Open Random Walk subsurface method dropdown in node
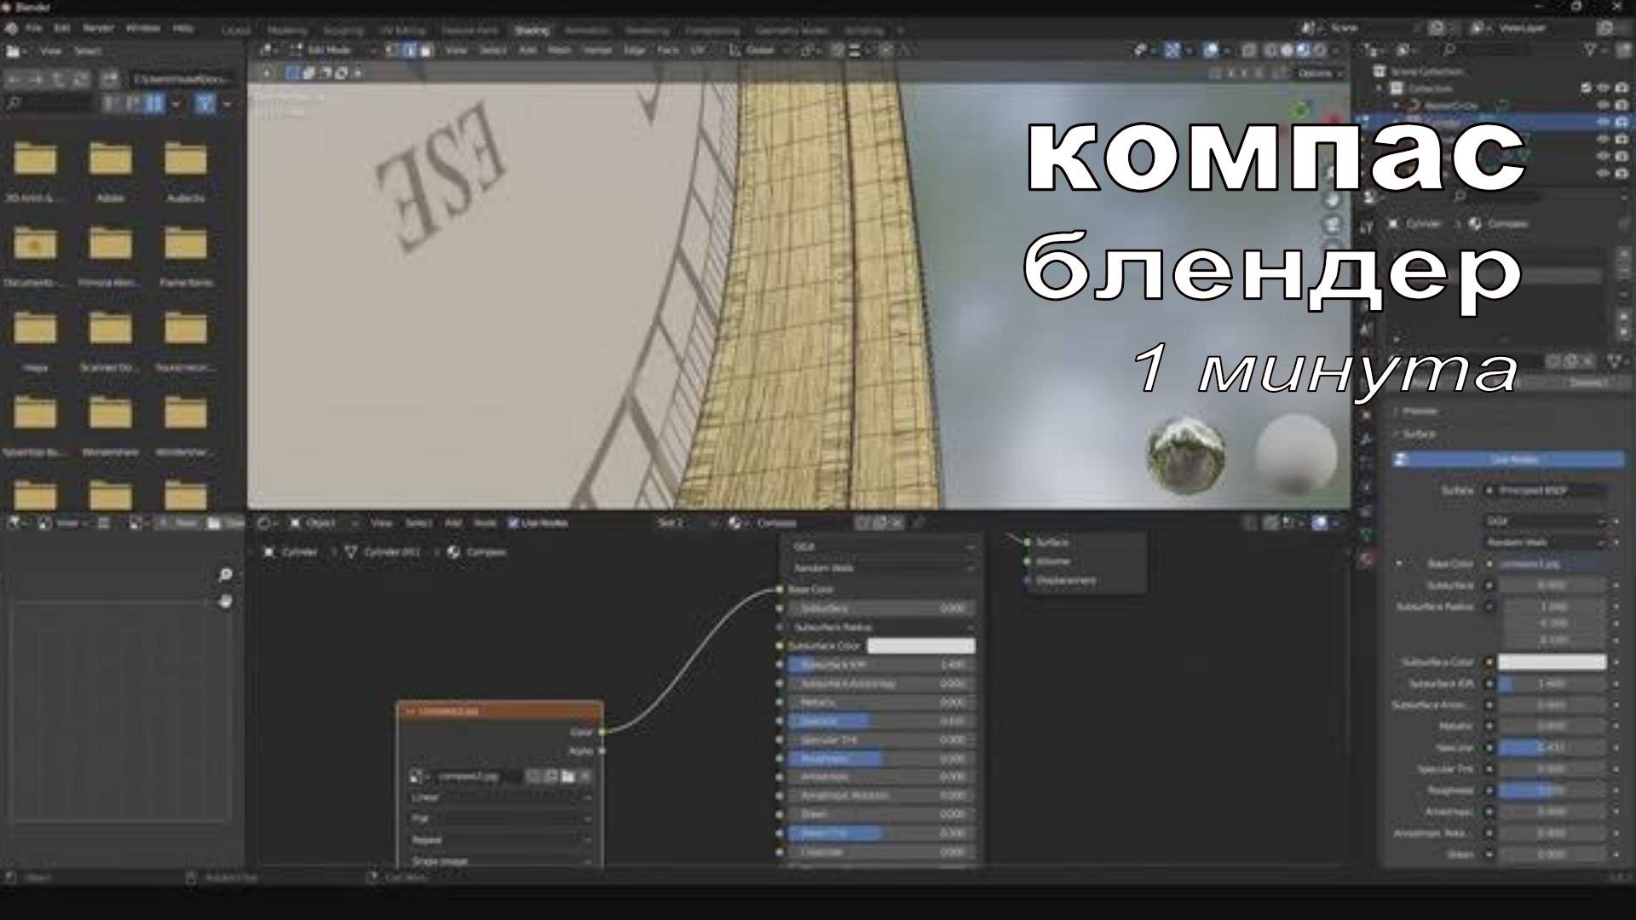 coord(881,567)
